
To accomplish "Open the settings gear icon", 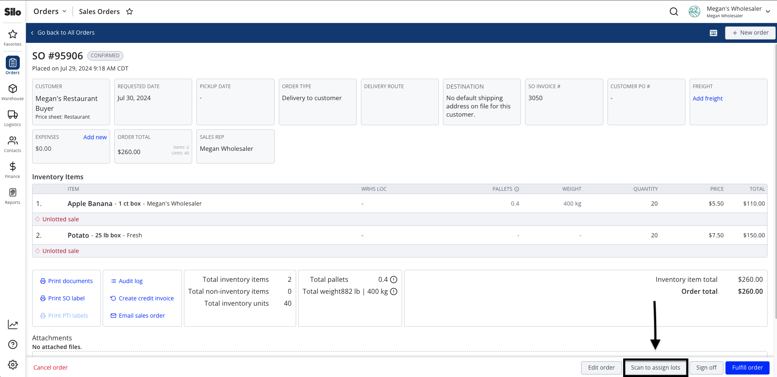I will [13, 365].
